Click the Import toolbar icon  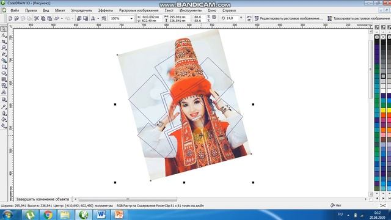click(x=79, y=18)
